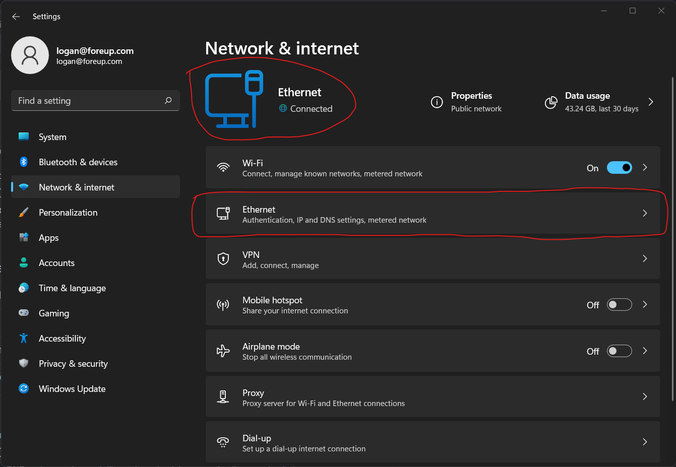Turn off Wi-Fi
The height and width of the screenshot is (467, 676).
[619, 167]
